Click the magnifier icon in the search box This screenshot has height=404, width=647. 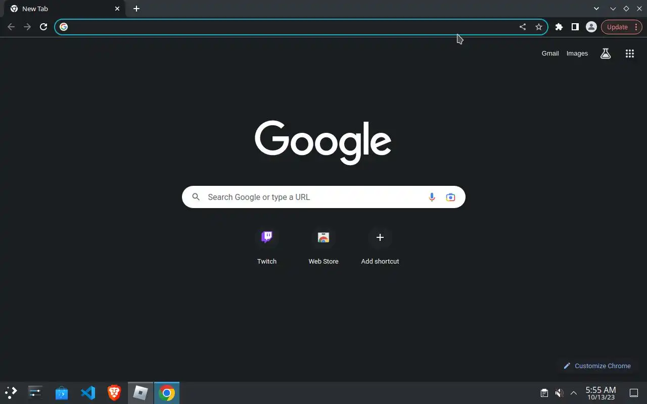tap(196, 197)
